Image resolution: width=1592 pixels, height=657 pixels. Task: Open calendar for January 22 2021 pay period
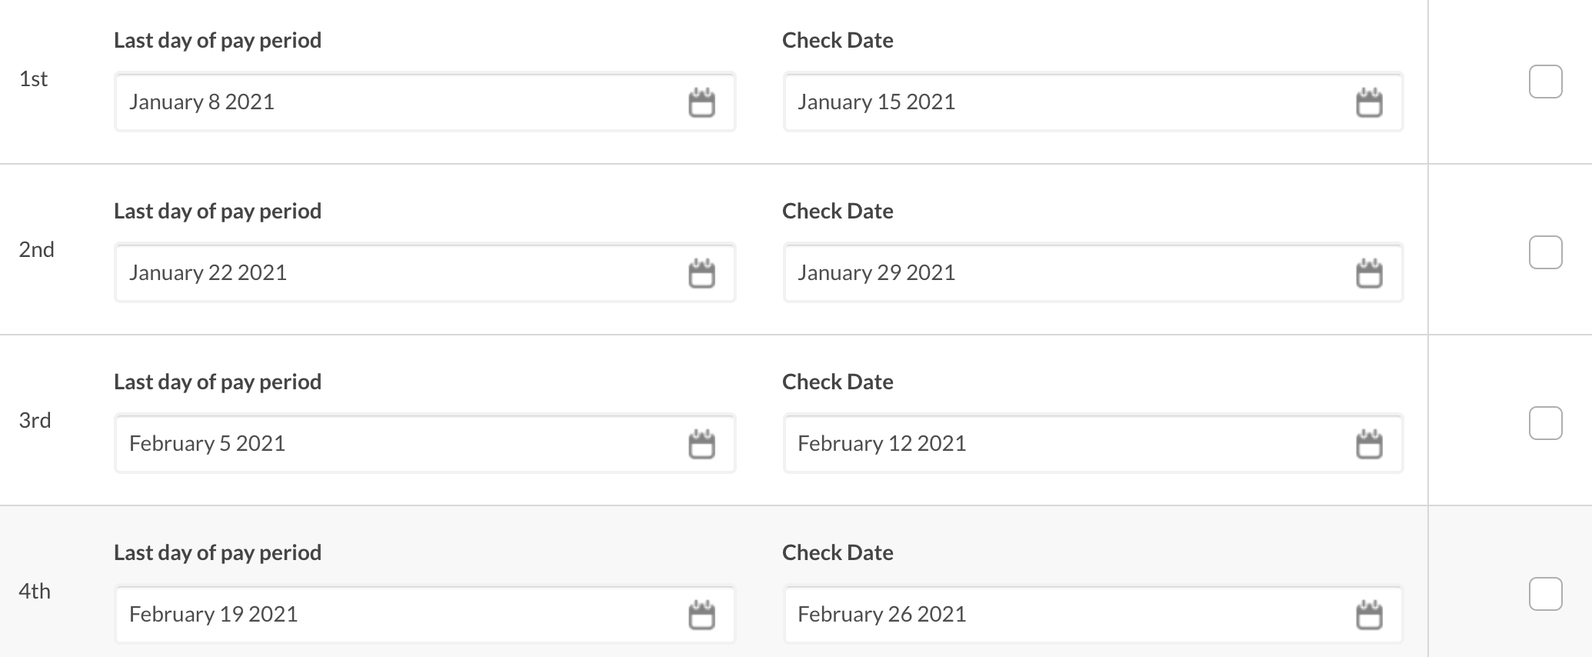[x=701, y=273]
